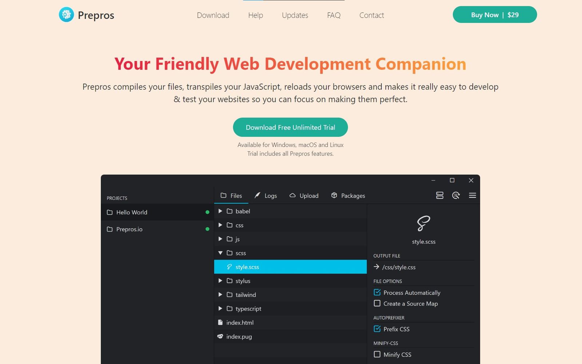Open the FAQ nav link

334,15
